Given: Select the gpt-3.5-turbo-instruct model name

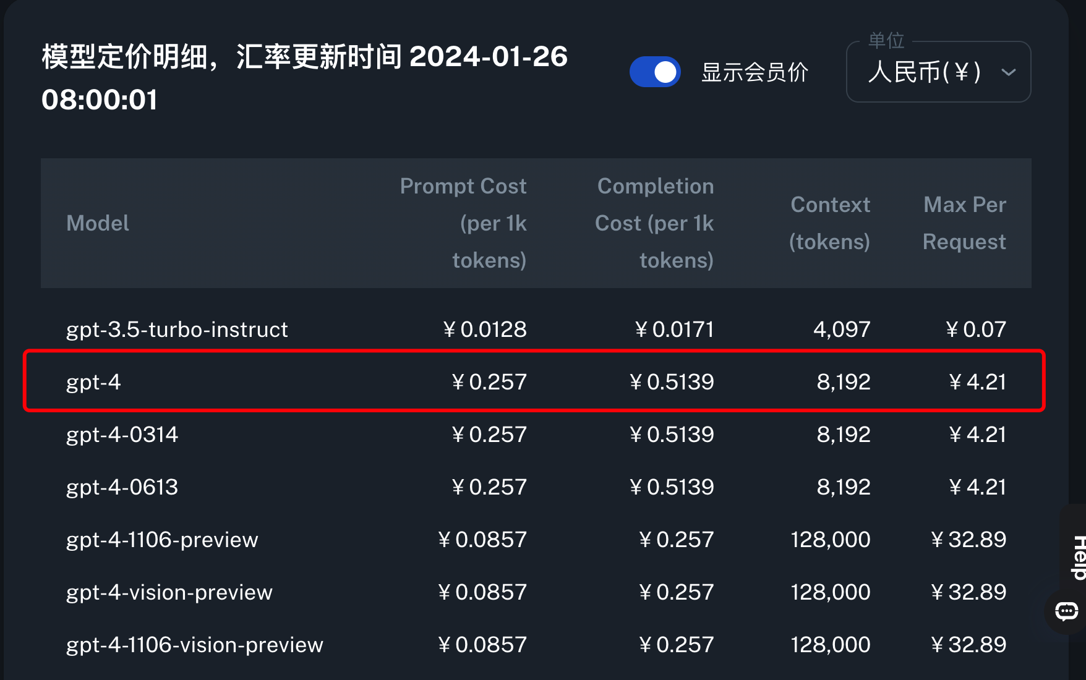Looking at the screenshot, I should 177,329.
